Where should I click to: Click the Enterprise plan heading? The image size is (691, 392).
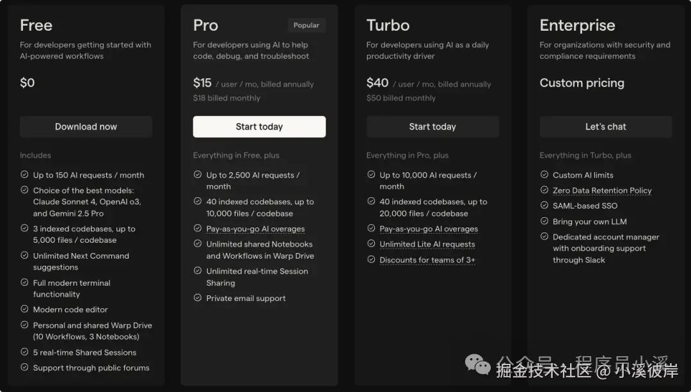coord(577,26)
